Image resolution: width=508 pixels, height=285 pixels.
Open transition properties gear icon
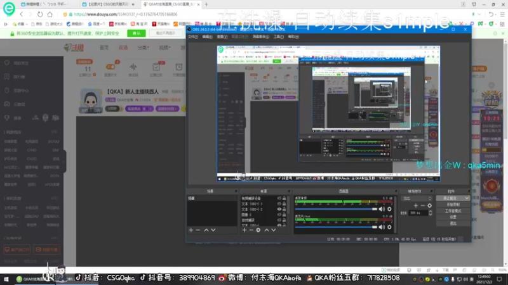tap(430, 205)
